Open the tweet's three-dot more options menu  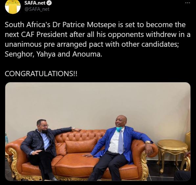pyautogui.click(x=187, y=3)
